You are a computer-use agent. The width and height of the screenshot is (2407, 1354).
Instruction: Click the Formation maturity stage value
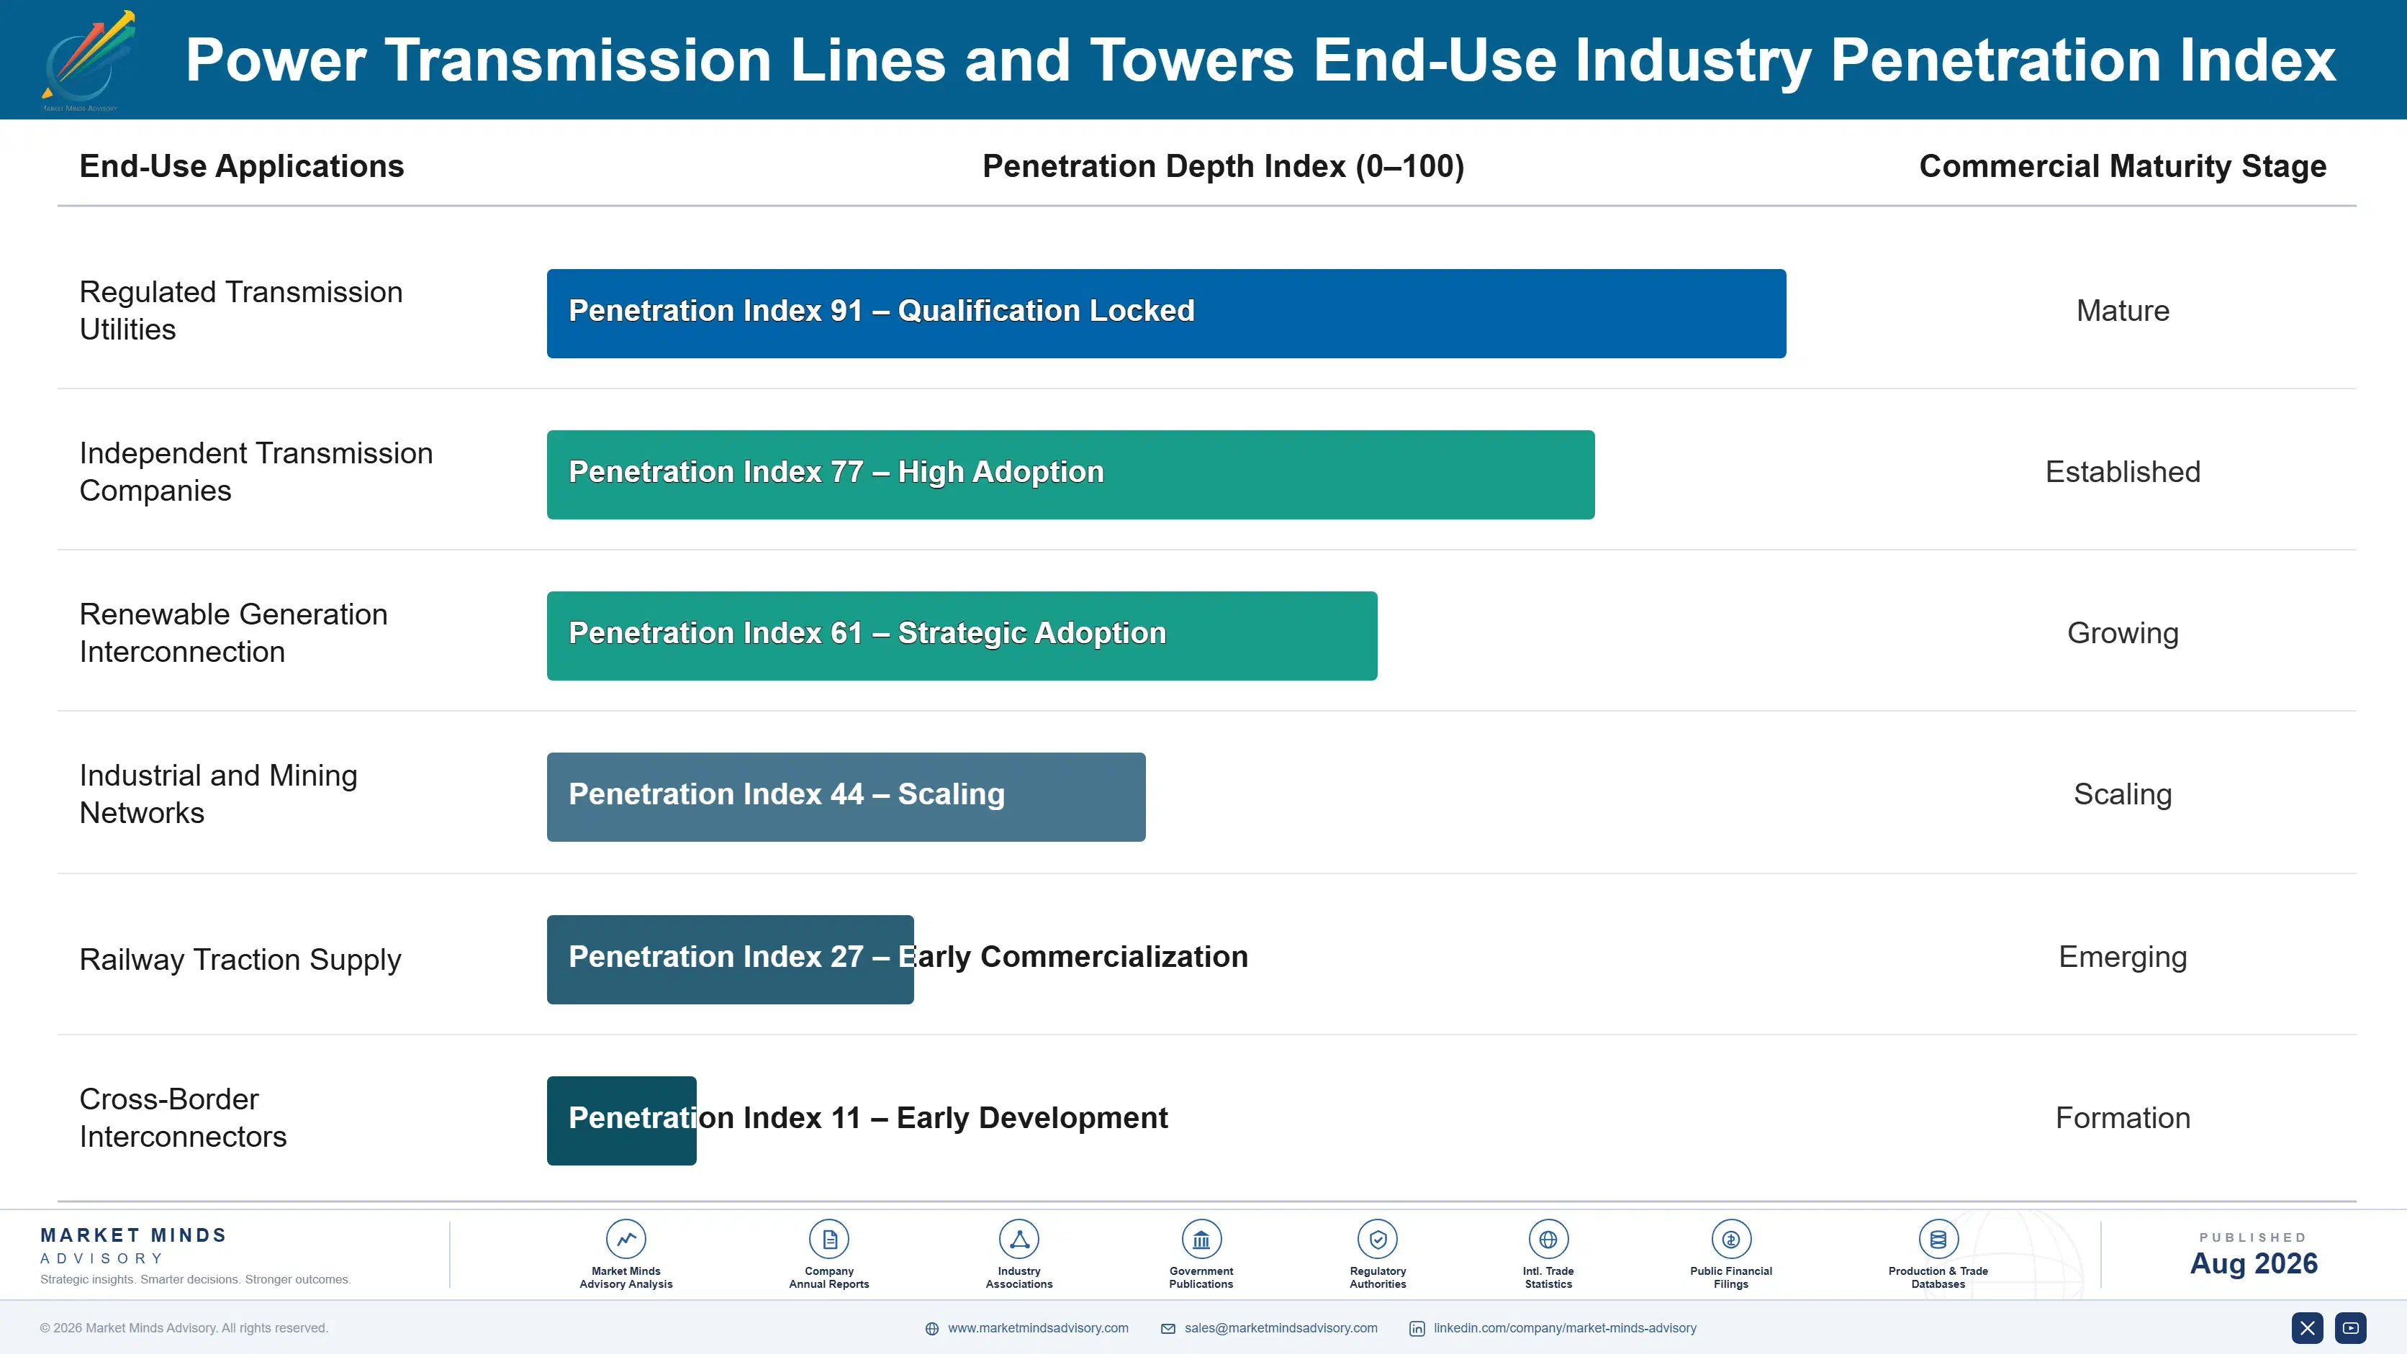pos(2122,1118)
